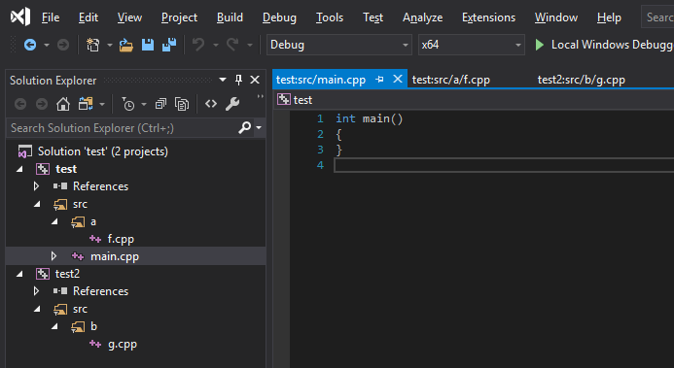Click the Open File folder icon

coord(125,45)
